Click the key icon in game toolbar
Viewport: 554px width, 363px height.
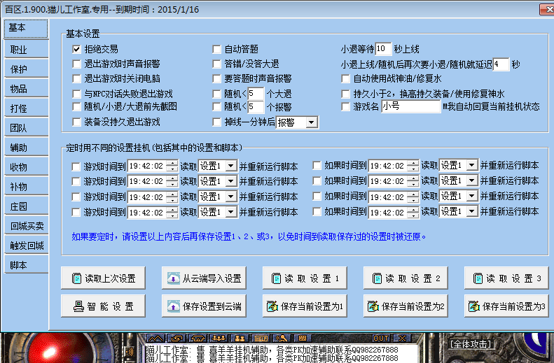282,339
